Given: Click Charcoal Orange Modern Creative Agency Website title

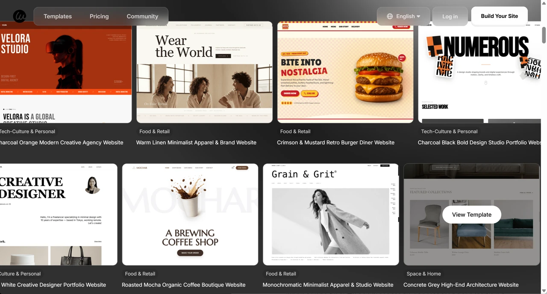Looking at the screenshot, I should [x=62, y=143].
